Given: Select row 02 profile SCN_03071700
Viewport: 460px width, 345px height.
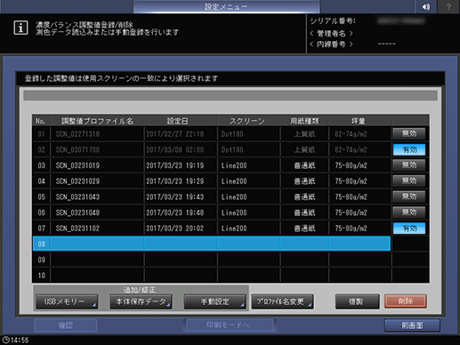Looking at the screenshot, I should click(x=211, y=149).
